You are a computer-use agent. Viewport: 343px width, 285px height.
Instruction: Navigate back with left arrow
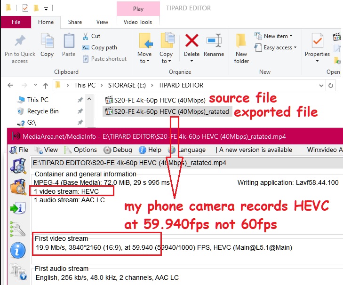pyautogui.click(x=10, y=85)
